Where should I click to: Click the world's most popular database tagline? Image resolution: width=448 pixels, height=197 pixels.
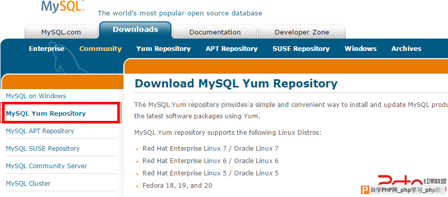point(180,13)
